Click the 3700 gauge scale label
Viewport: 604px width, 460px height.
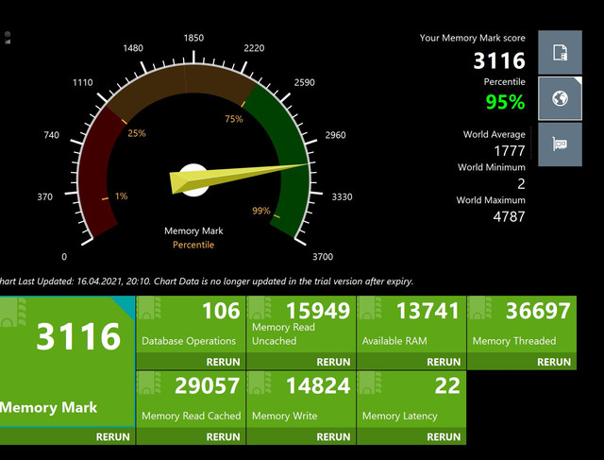323,256
